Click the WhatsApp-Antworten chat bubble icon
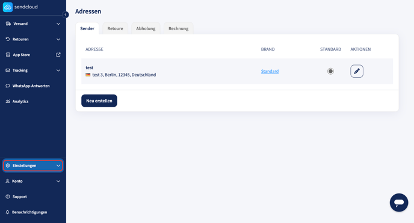The width and height of the screenshot is (414, 223). click(8, 86)
